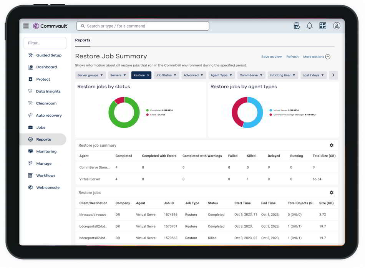Click the Refresh link

292,57
